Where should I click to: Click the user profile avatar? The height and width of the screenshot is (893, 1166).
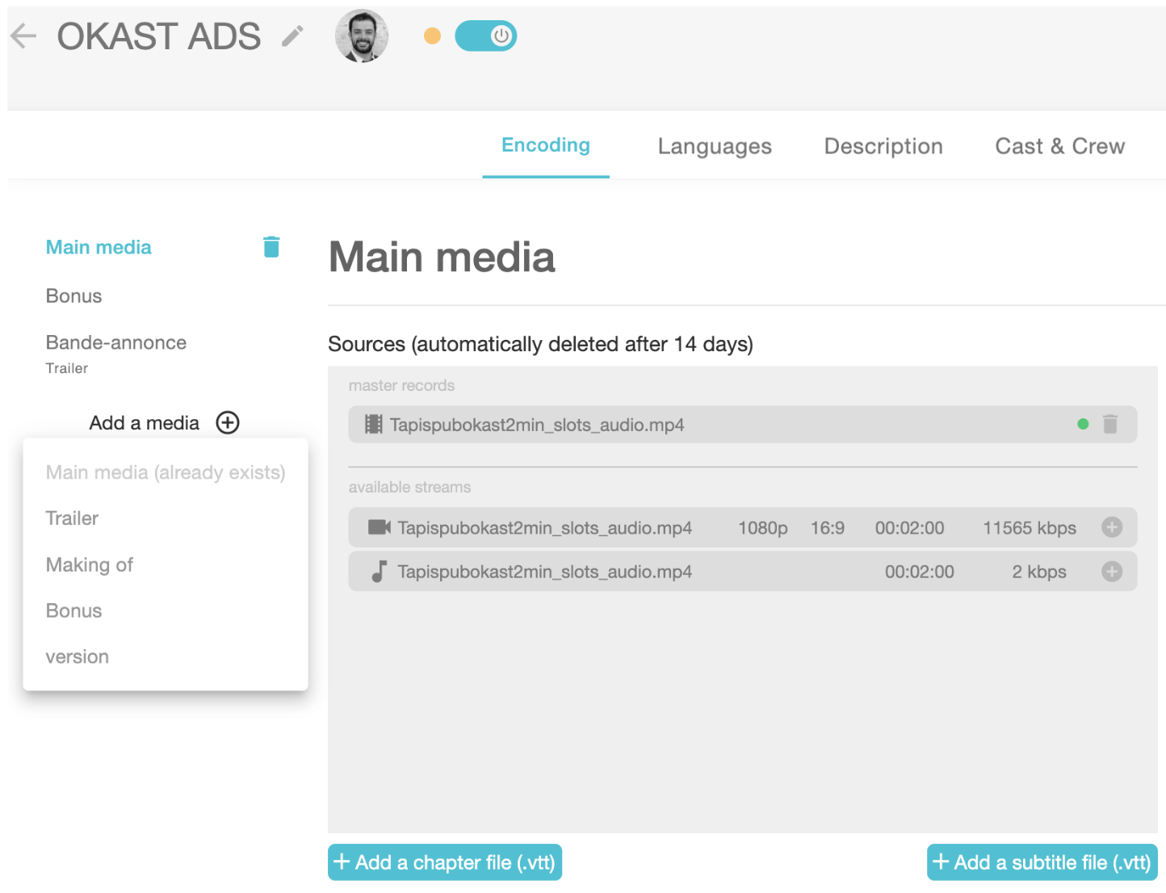point(362,36)
